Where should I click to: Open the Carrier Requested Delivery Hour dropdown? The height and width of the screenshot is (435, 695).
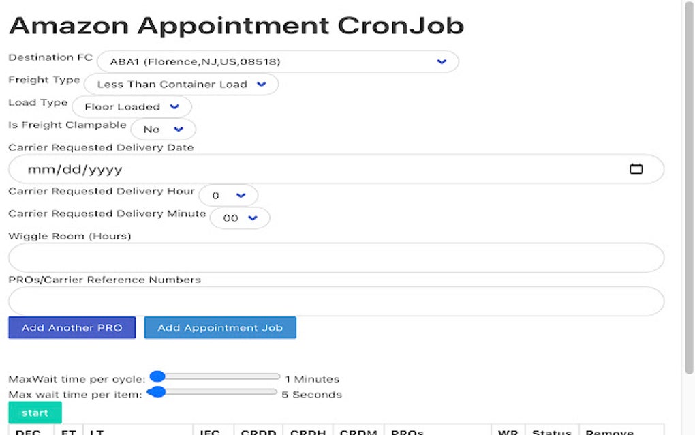pos(228,195)
